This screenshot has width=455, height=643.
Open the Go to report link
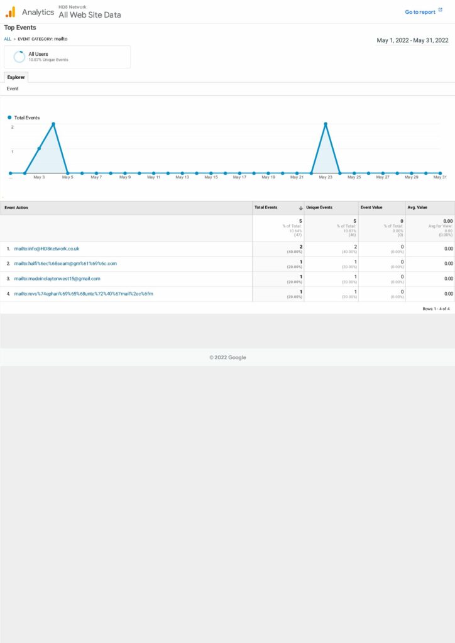[420, 12]
